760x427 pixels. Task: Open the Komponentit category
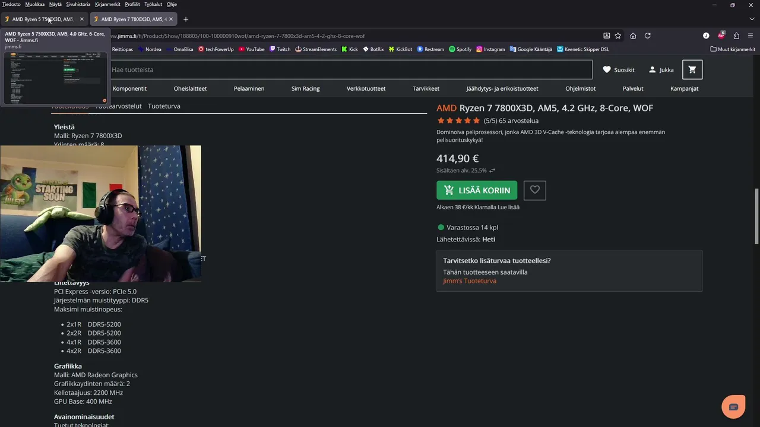pos(129,88)
